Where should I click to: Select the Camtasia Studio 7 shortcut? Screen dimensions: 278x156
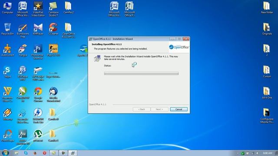coord(53,9)
